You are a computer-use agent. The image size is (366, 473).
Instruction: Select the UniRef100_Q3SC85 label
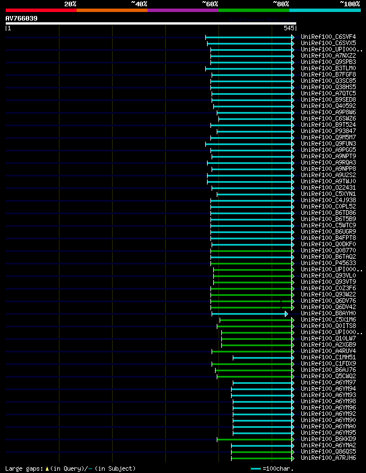(x=328, y=81)
